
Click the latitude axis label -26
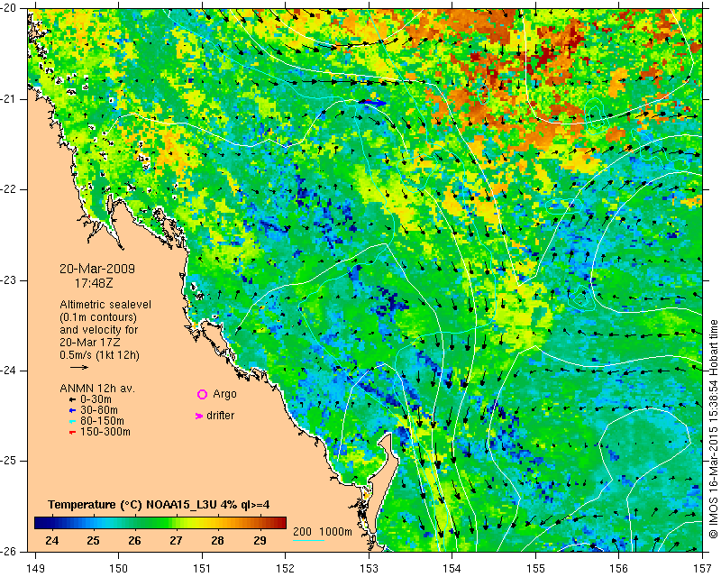pos(10,551)
